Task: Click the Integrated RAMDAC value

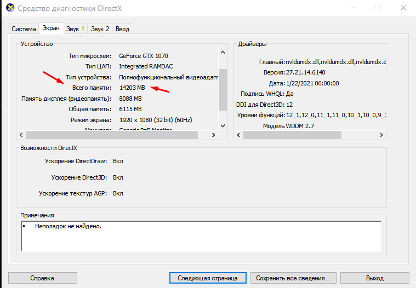Action: tap(146, 66)
